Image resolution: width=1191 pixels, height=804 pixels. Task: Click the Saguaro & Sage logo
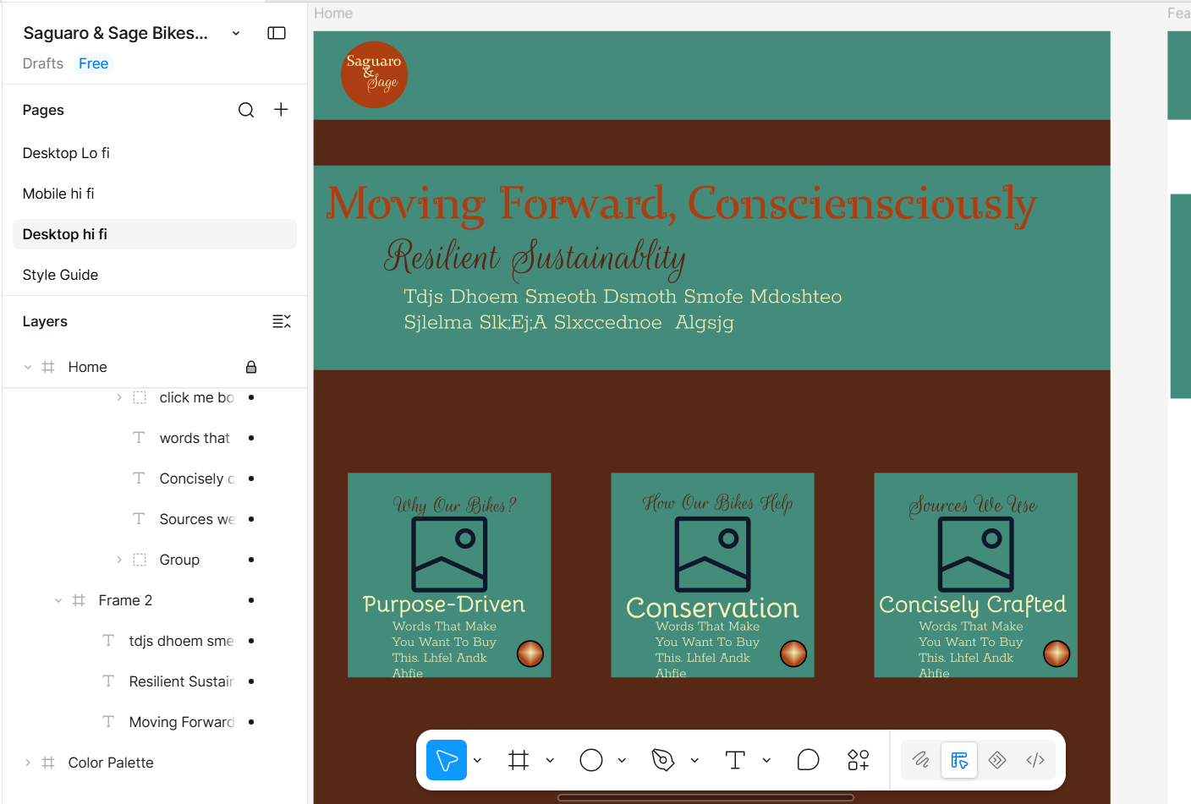coord(374,74)
